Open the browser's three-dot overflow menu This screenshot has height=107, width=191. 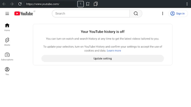[x=187, y=4]
